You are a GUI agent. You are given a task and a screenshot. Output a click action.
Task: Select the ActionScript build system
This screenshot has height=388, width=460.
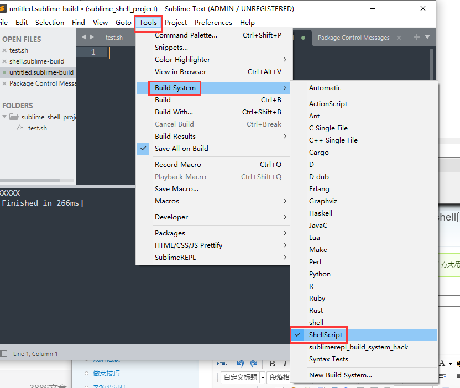(x=364, y=104)
